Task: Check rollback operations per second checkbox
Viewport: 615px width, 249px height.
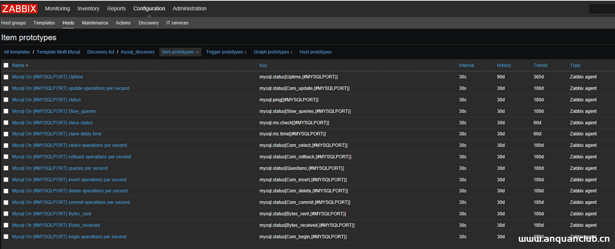Action: click(x=6, y=157)
